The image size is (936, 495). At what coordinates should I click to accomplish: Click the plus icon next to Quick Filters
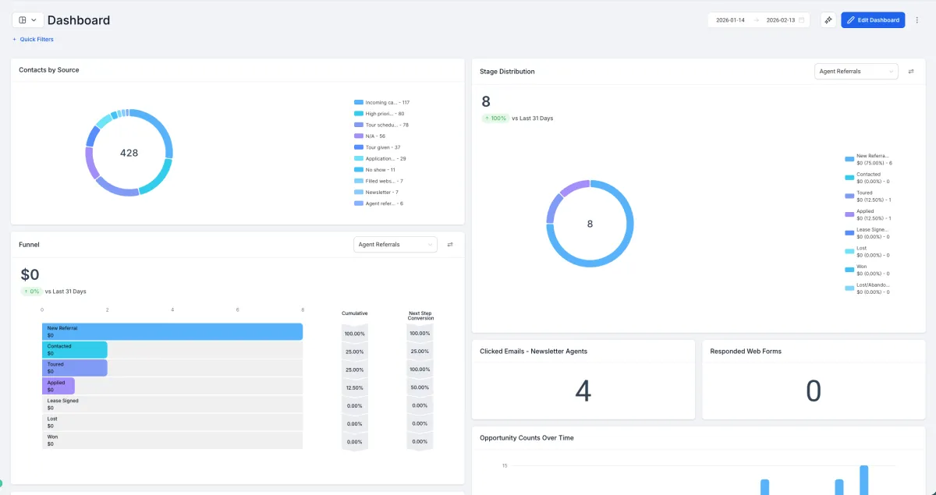tap(14, 39)
